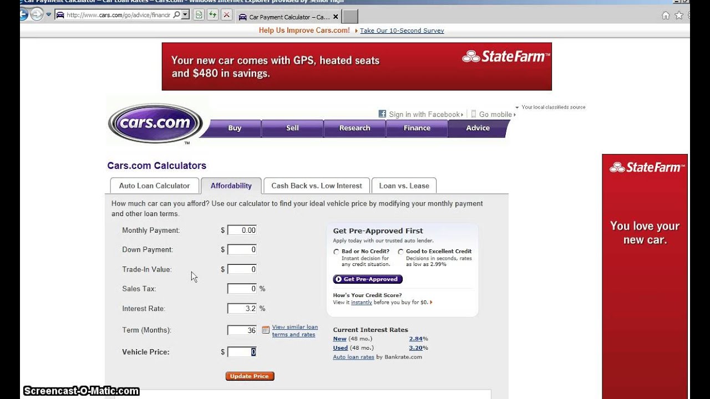Click the compatibility view icon
Image resolution: width=710 pixels, height=399 pixels.
point(199,15)
